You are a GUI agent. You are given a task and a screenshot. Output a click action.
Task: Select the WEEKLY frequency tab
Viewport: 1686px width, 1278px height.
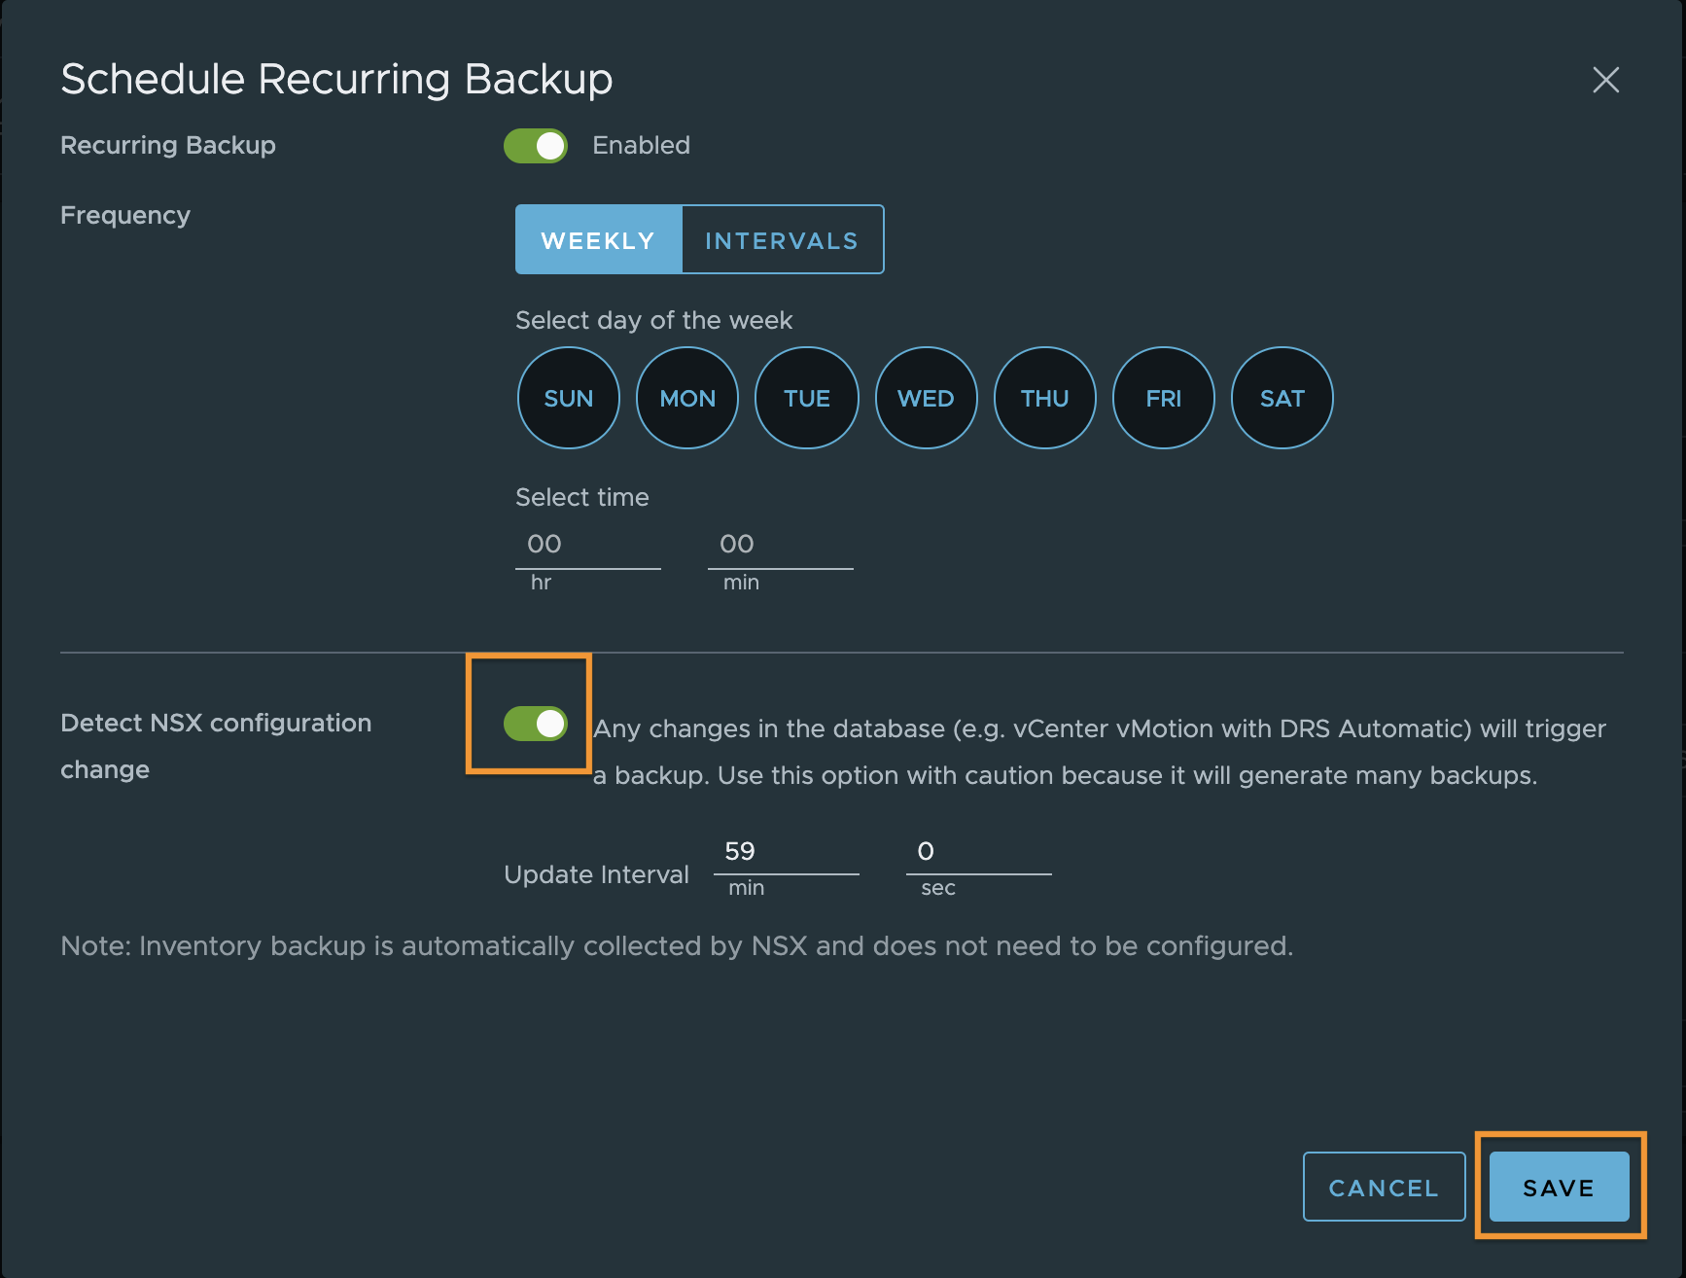598,239
